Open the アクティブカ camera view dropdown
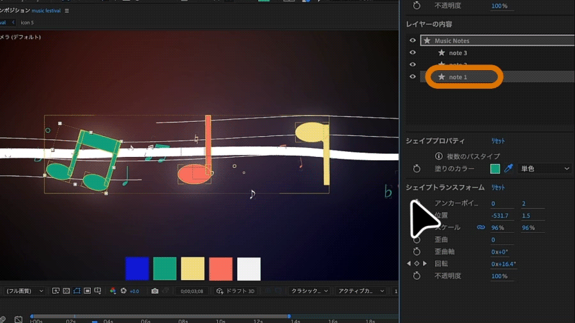The width and height of the screenshot is (575, 323). pos(361,291)
